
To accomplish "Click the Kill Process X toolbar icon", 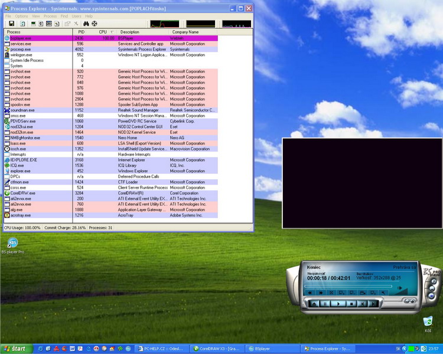I will [76, 24].
